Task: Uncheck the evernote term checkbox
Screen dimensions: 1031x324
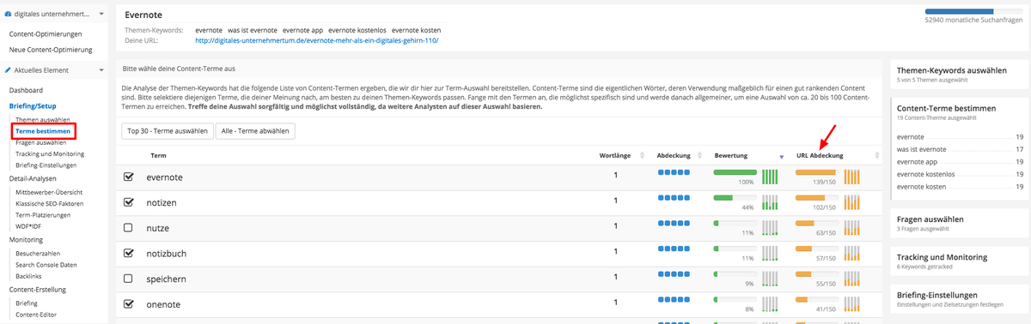Action: (x=129, y=177)
